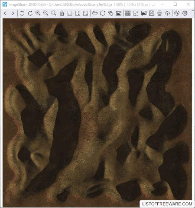Viewport: 195px width, 208px height.
Task: Open the ImageGlass settings gear
Action: pos(185,13)
